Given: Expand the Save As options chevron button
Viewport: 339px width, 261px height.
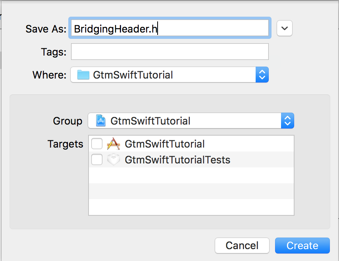Looking at the screenshot, I should coord(285,28).
